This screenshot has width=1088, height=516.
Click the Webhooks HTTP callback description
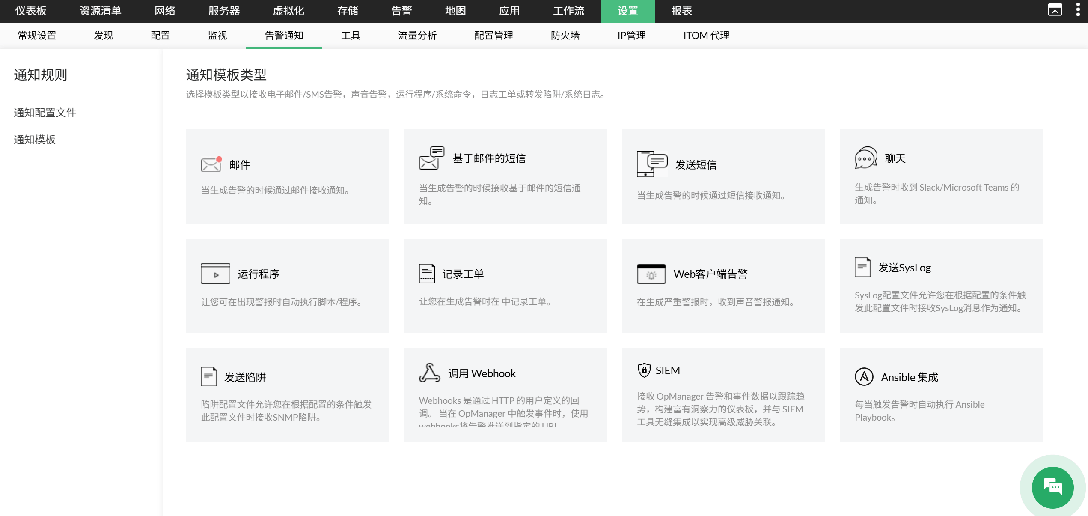click(x=503, y=411)
